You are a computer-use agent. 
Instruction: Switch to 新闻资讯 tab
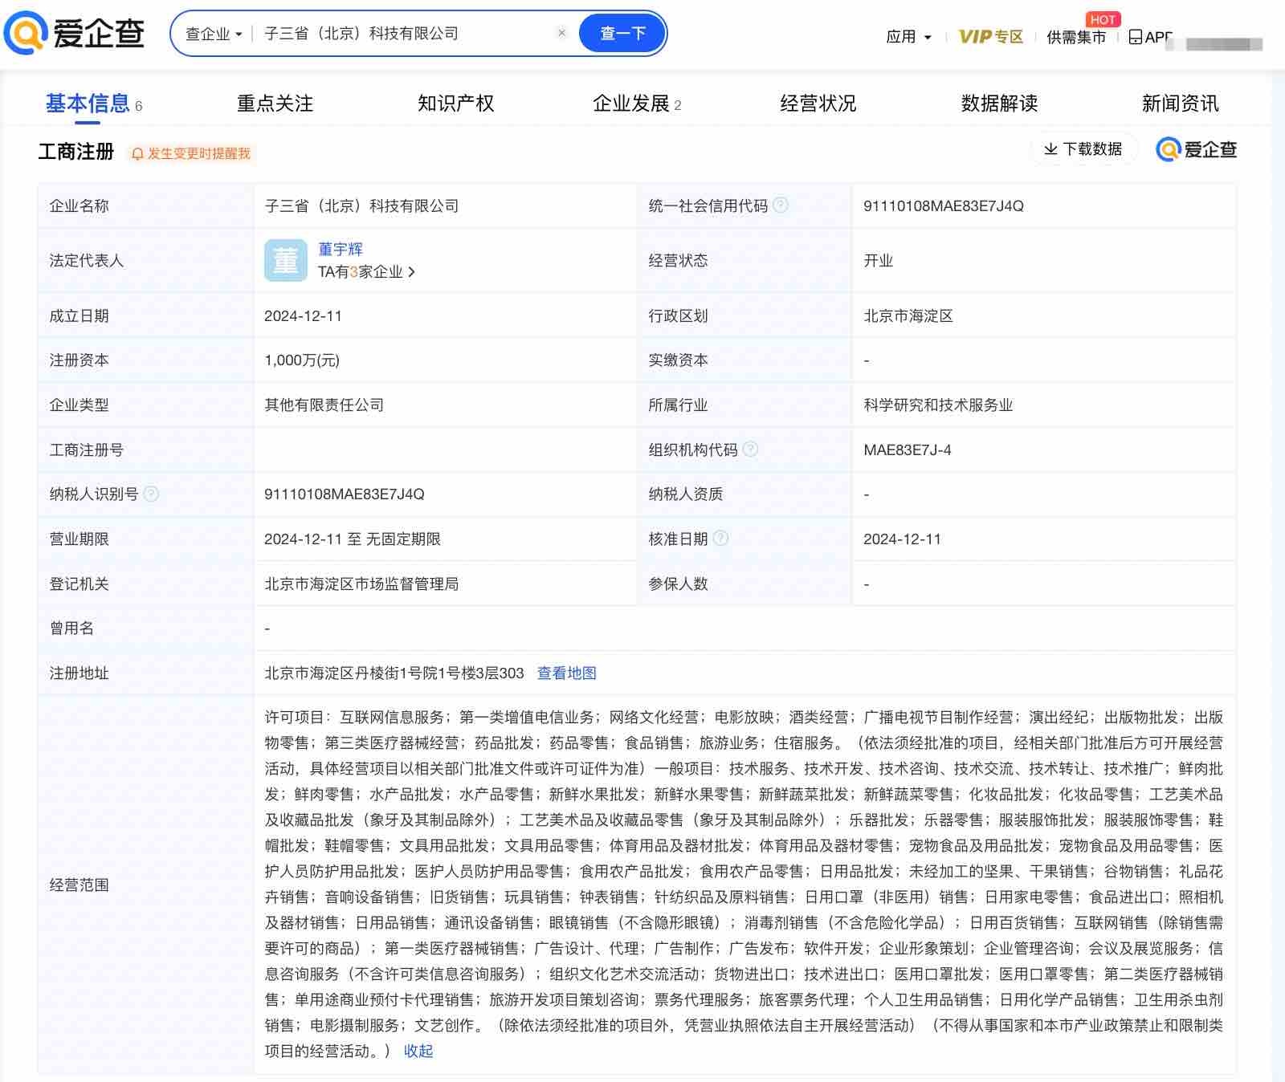click(x=1180, y=104)
